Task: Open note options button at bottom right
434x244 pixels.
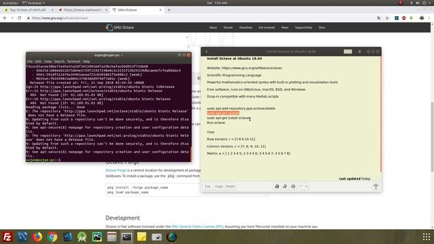Action: point(376,186)
